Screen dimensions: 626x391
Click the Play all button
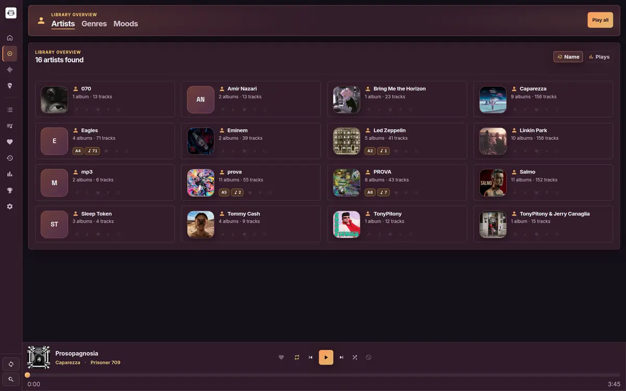click(x=600, y=20)
